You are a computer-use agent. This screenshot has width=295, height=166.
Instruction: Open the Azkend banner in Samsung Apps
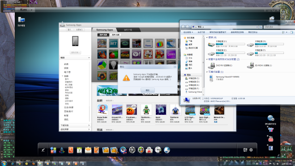[107, 90]
